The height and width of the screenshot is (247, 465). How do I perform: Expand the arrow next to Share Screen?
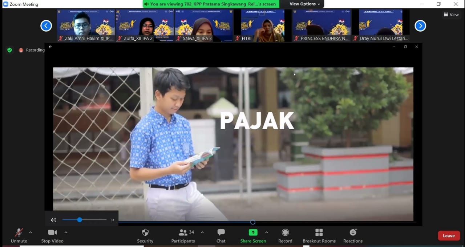(267, 232)
